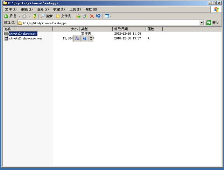Click the language bar input method icon
The width and height of the screenshot is (224, 170).
[x=77, y=38]
